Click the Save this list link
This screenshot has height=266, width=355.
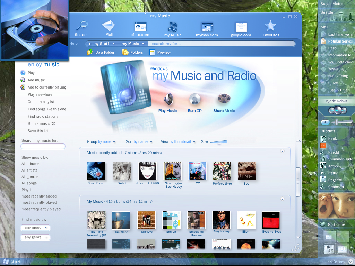click(38, 131)
